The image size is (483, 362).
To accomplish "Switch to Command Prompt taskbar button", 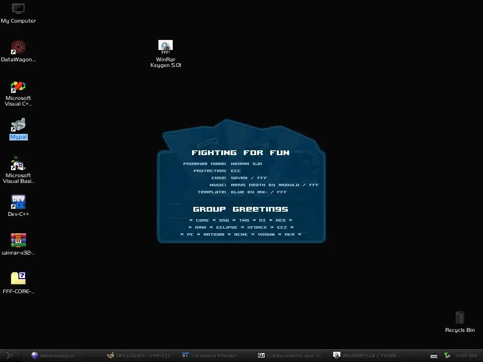I will [x=210, y=355].
